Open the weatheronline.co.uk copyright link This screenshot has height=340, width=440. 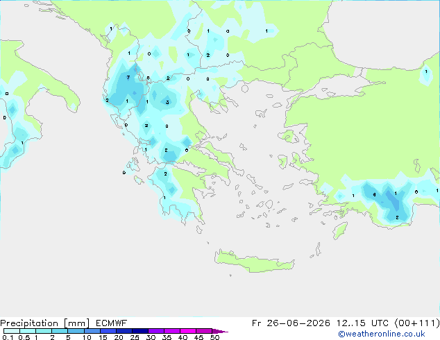[382, 334]
